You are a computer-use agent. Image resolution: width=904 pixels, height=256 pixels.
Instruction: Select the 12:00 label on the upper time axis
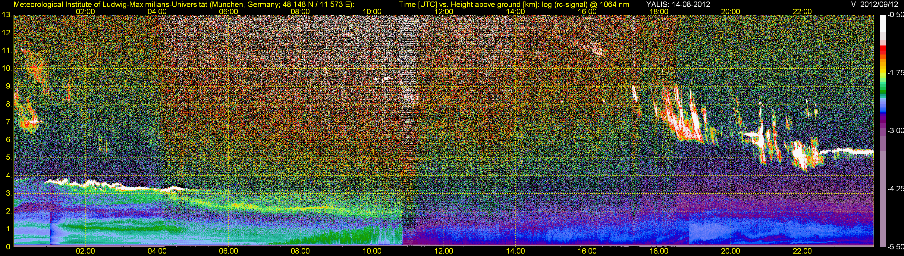tap(444, 11)
